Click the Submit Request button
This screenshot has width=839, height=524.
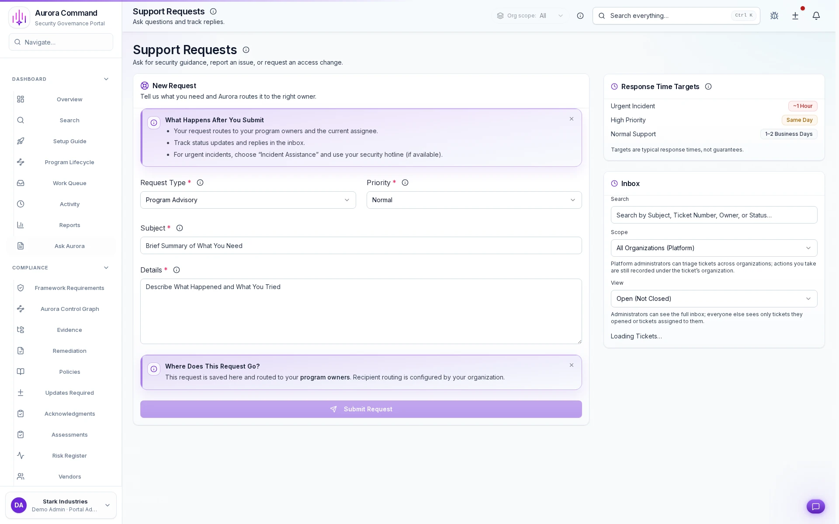click(361, 409)
